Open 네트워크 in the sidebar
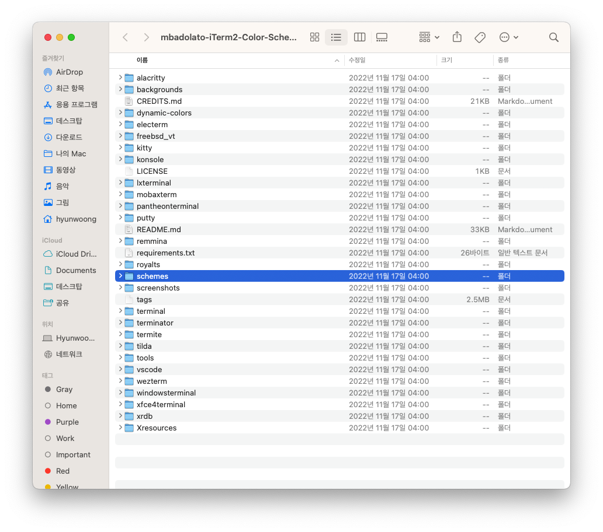Viewport: 603px width, 532px height. point(70,354)
